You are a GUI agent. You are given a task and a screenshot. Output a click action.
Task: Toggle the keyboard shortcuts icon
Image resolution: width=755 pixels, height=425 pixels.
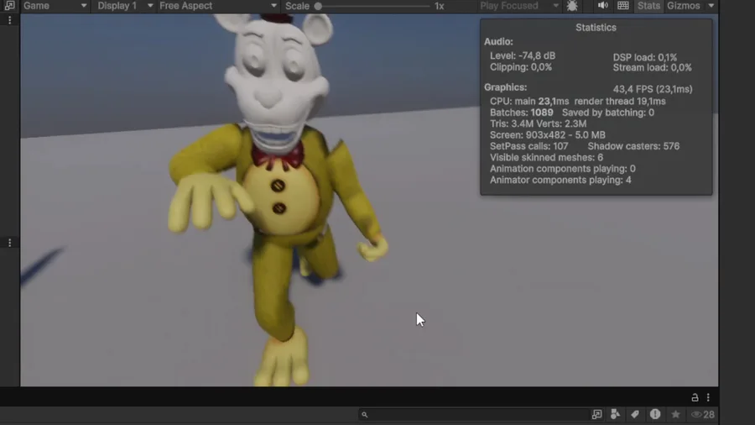pos(623,6)
